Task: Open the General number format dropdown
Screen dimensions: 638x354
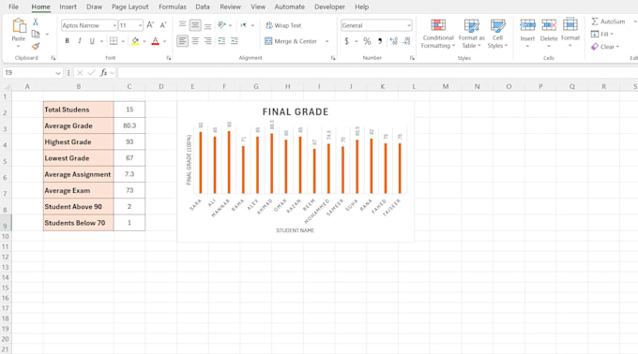Action: 408,25
